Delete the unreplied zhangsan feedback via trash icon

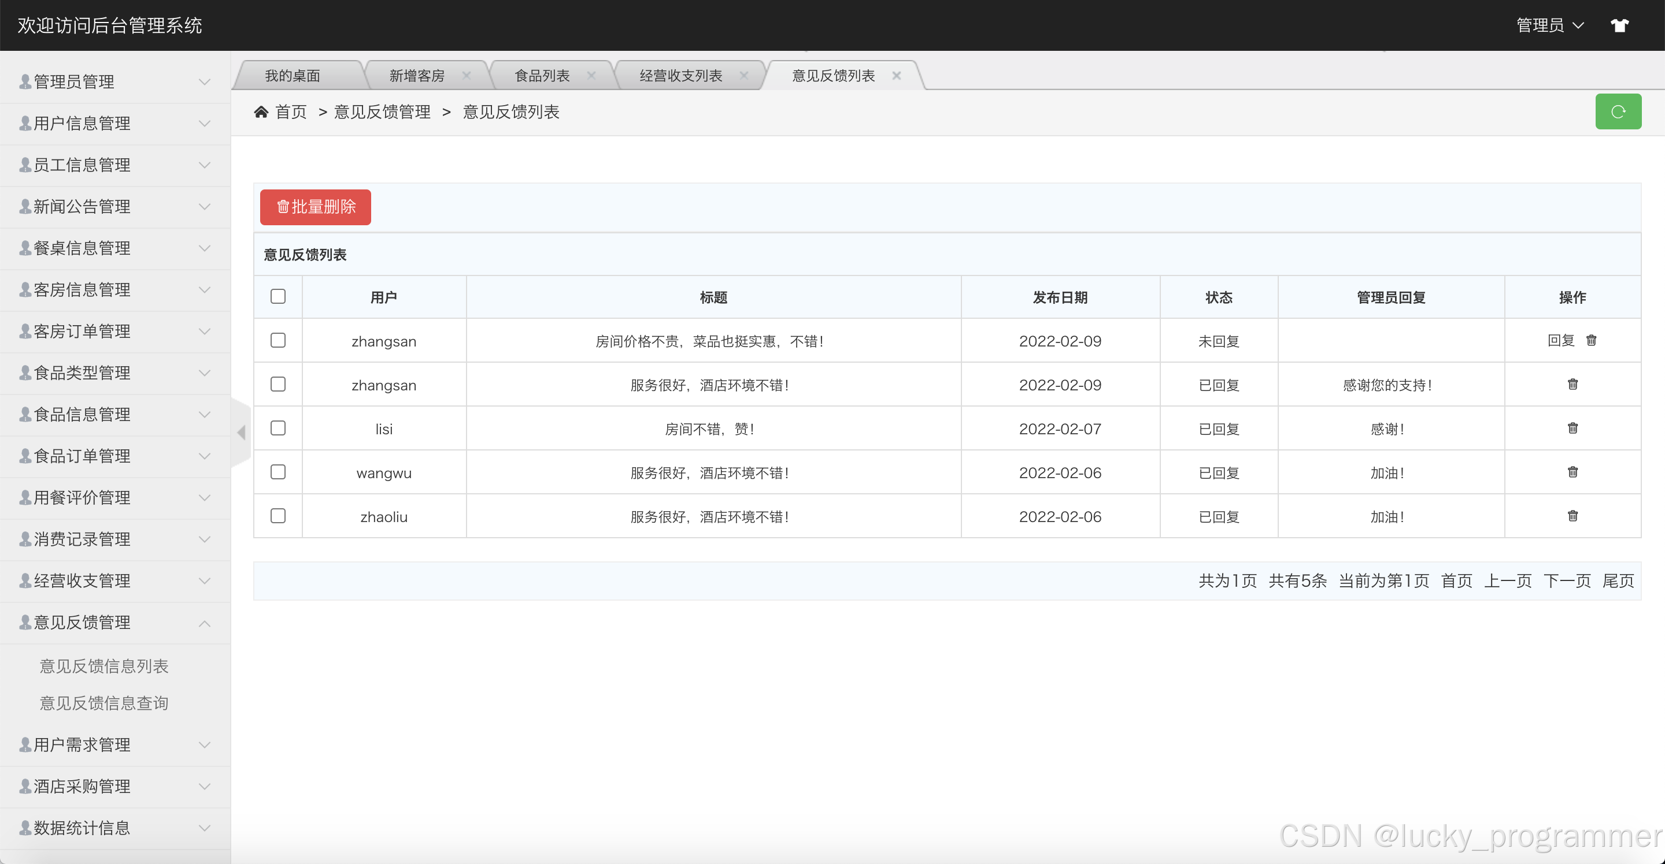[x=1592, y=340]
